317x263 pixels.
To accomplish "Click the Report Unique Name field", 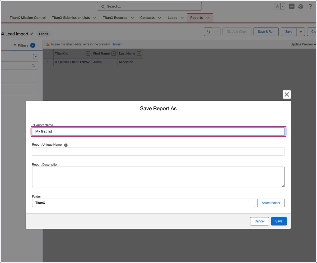I will [x=158, y=151].
